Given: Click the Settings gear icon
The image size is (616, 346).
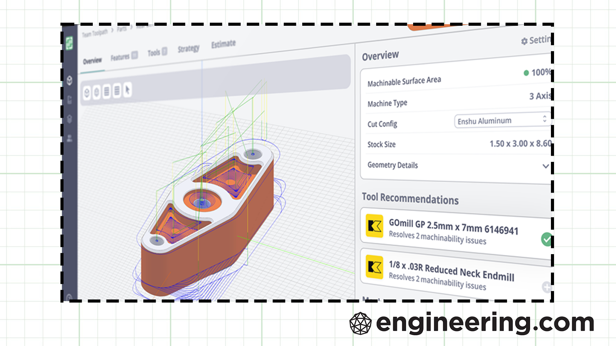Looking at the screenshot, I should (524, 41).
